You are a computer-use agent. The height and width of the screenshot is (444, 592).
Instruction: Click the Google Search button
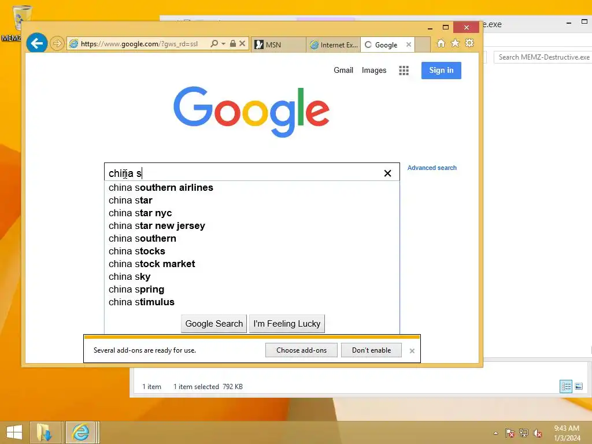tap(214, 324)
